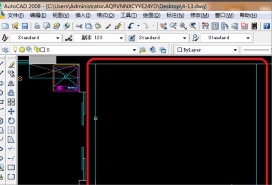Click the Undo arrow icon
272x185 pixels.
131,26
